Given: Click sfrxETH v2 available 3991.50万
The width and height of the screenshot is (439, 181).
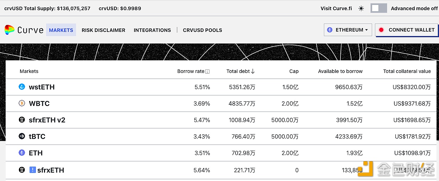Looking at the screenshot, I should coord(349,120).
